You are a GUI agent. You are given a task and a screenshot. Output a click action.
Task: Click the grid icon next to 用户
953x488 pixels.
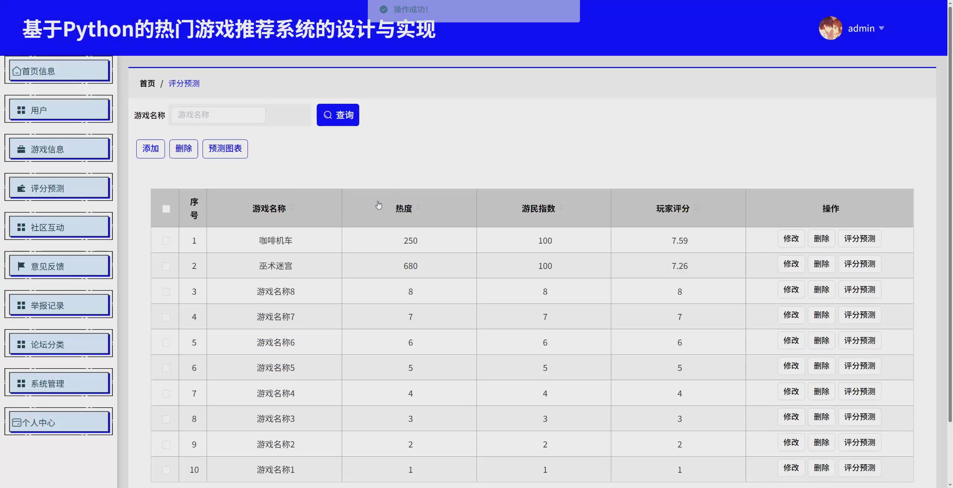tap(21, 110)
